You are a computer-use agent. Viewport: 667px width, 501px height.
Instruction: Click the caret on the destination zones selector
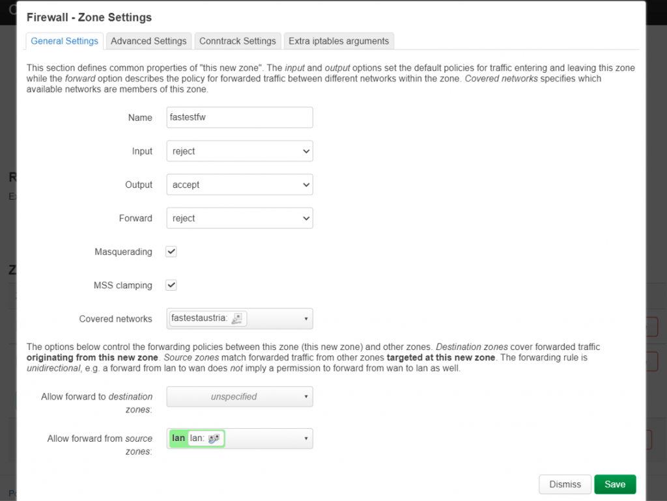pos(305,397)
